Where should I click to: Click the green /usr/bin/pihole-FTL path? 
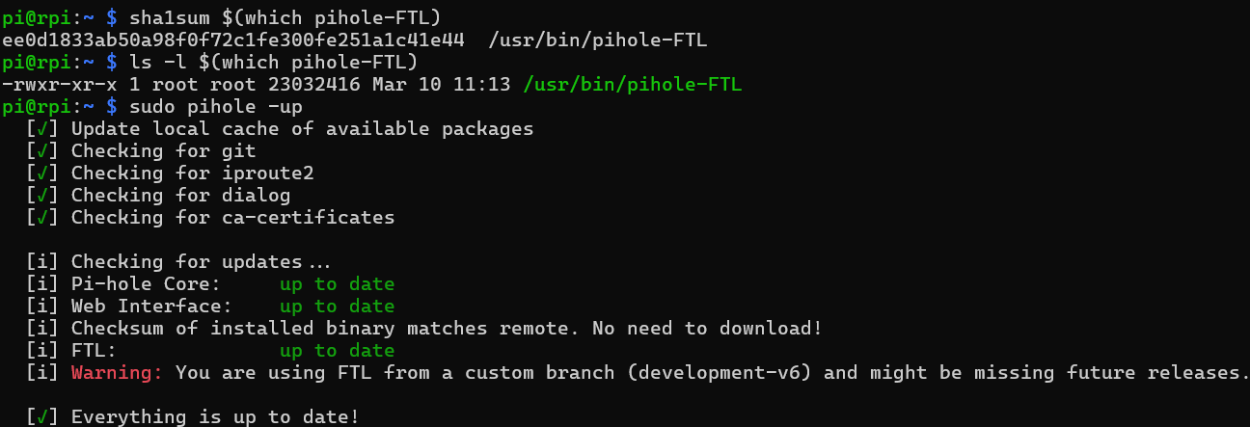pos(632,84)
